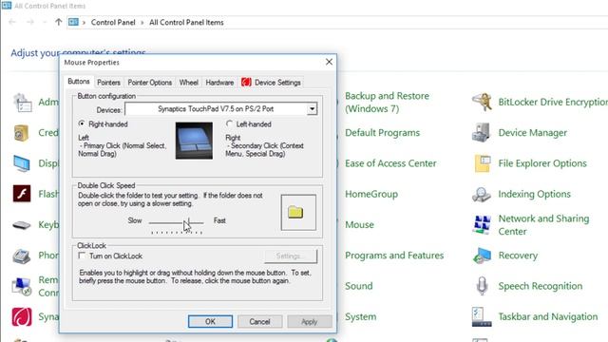Image resolution: width=608 pixels, height=342 pixels.
Task: Open the Mouse link in Control Panel
Action: click(x=359, y=224)
